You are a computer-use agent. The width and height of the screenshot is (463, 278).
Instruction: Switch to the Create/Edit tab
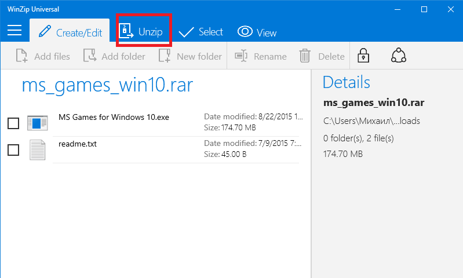pos(70,31)
